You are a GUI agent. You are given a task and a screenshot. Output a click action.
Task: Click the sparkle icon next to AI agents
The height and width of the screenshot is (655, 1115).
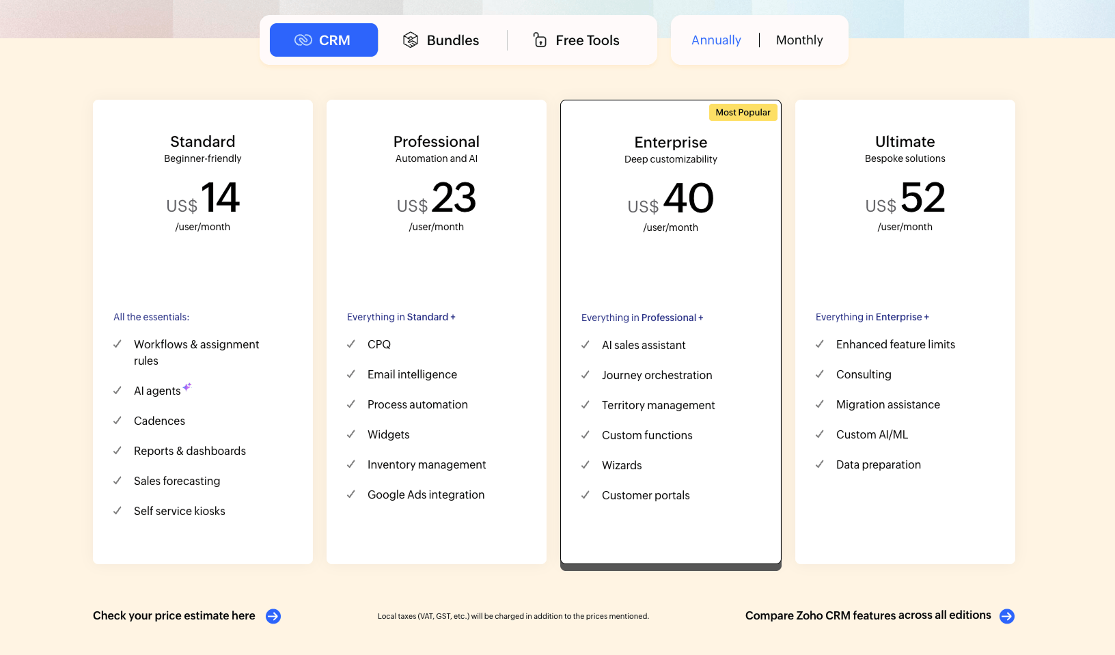187,387
